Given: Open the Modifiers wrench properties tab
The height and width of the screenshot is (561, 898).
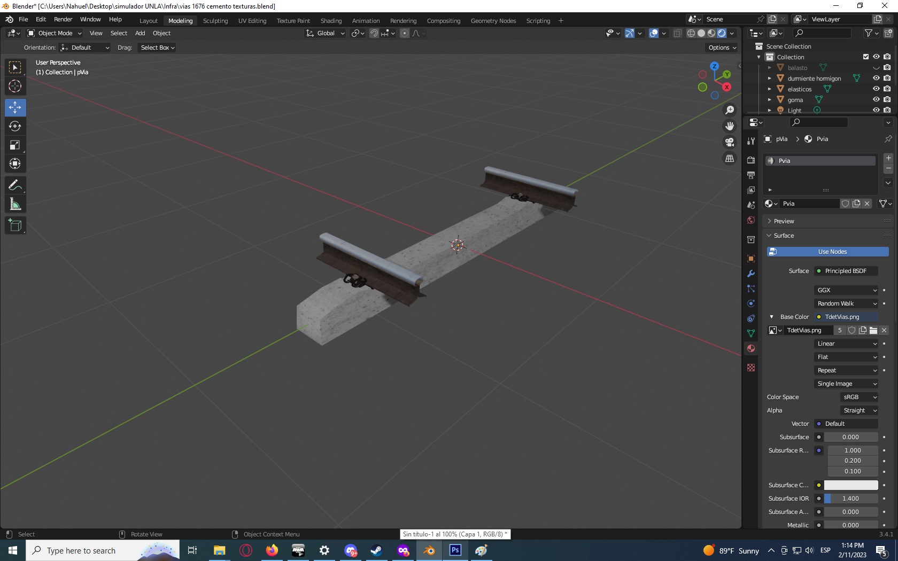Looking at the screenshot, I should pyautogui.click(x=751, y=274).
